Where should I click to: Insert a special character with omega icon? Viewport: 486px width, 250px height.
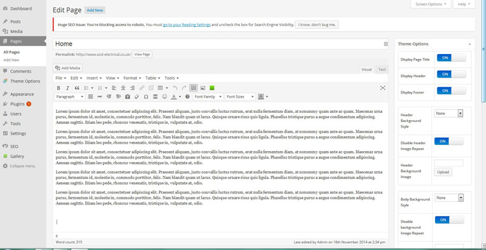pyautogui.click(x=146, y=97)
